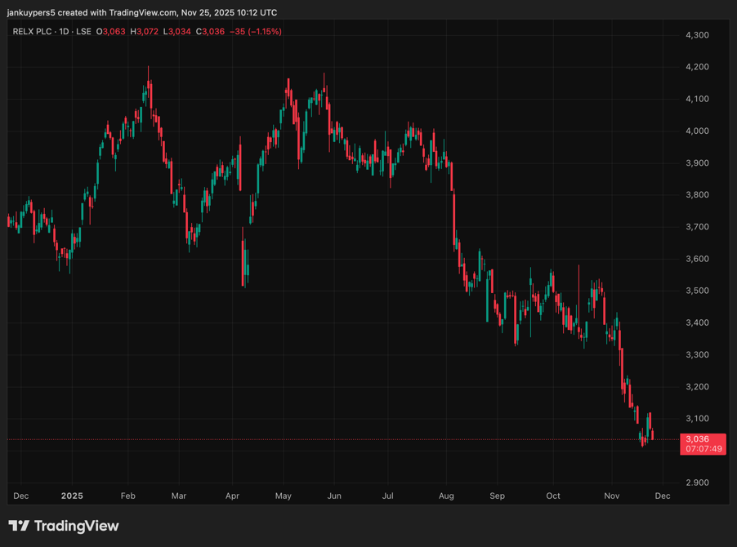Click the 2025 year label on time axis
This screenshot has height=547, width=737.
[72, 496]
